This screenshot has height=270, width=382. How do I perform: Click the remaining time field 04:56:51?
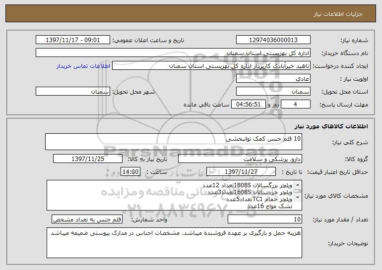click(x=248, y=105)
